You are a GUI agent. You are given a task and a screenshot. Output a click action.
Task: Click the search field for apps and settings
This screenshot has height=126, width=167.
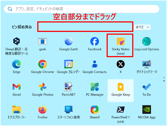(x=82, y=9)
